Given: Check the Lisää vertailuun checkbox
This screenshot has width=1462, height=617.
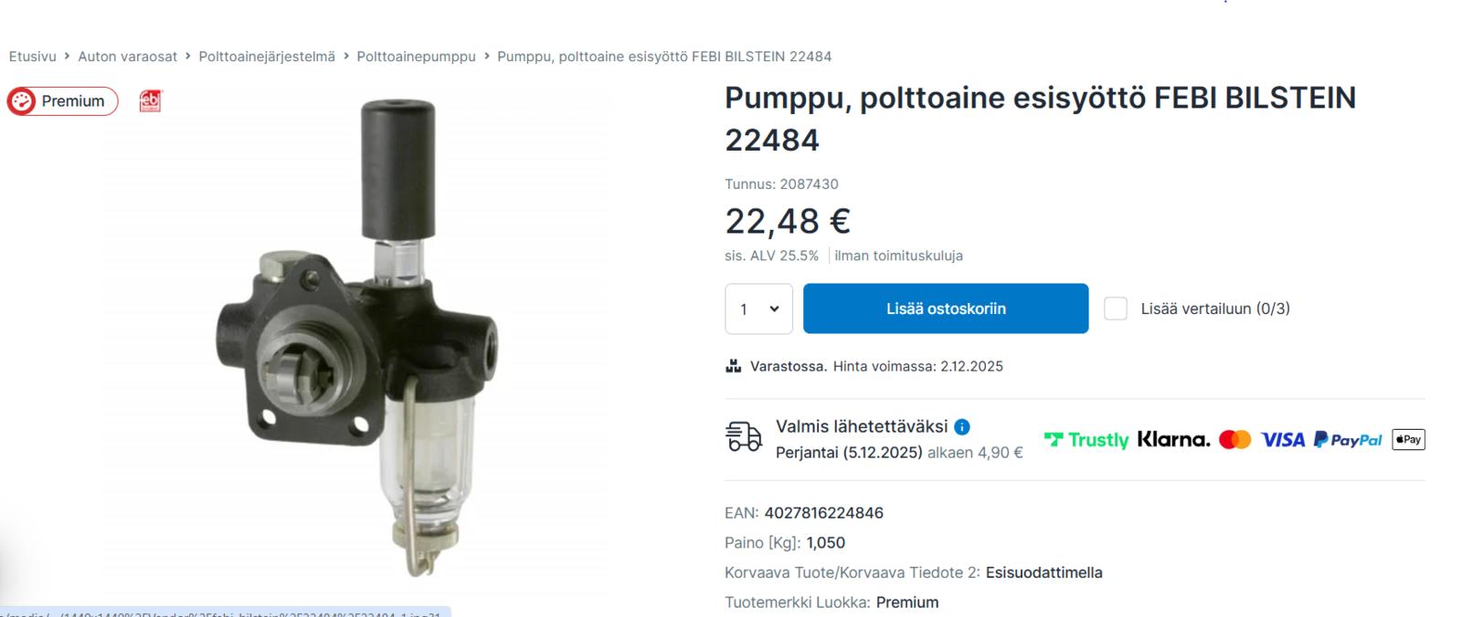Looking at the screenshot, I should (1115, 308).
